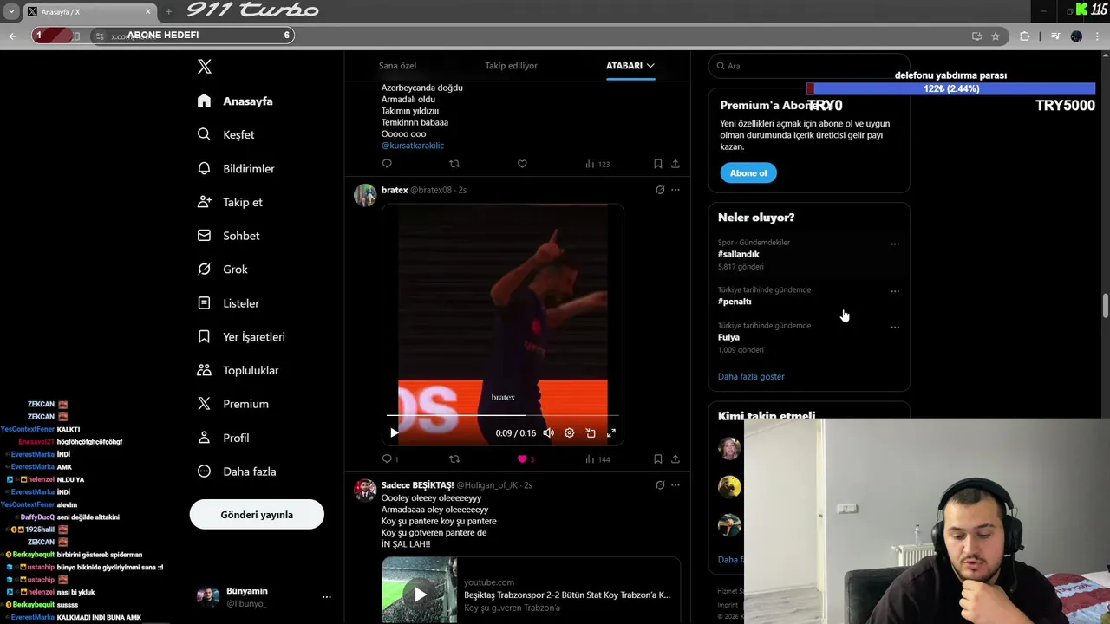1110x624 pixels.
Task: Open Grok action on Sadece BEŞİKTAŞ! post
Action: tap(660, 485)
